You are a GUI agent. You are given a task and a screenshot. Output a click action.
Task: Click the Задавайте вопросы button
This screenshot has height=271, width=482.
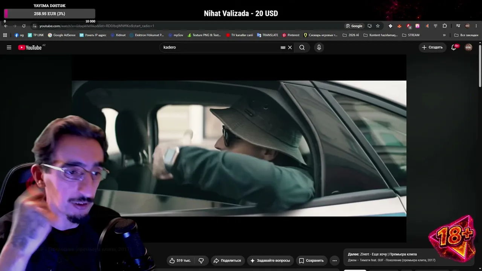(270, 260)
